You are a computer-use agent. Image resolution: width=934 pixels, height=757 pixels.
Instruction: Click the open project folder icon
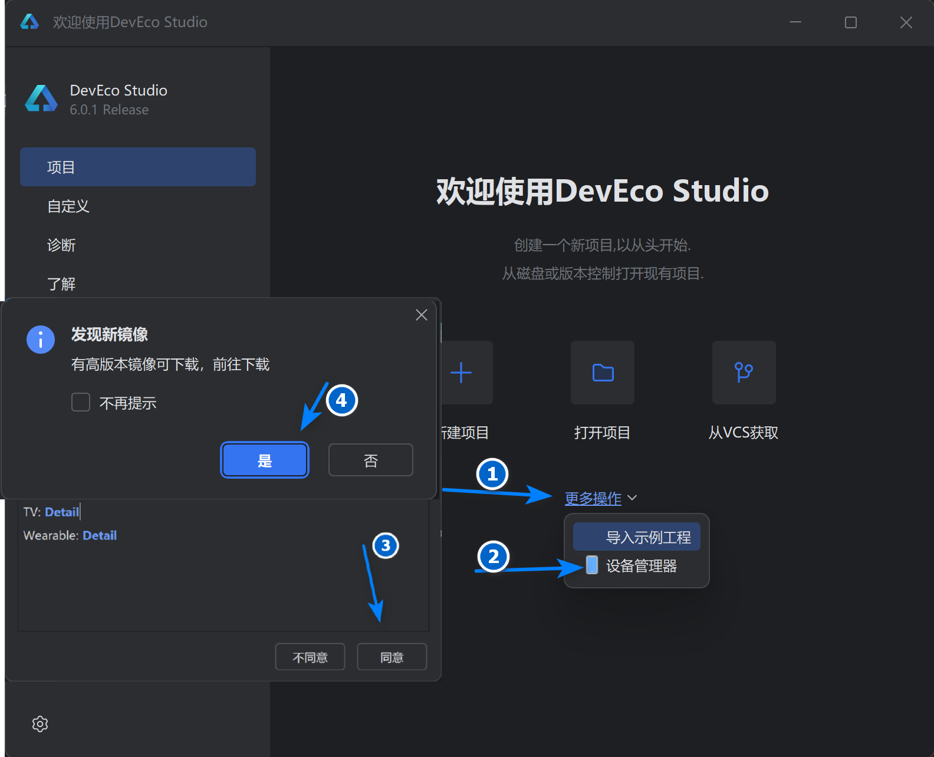(603, 373)
